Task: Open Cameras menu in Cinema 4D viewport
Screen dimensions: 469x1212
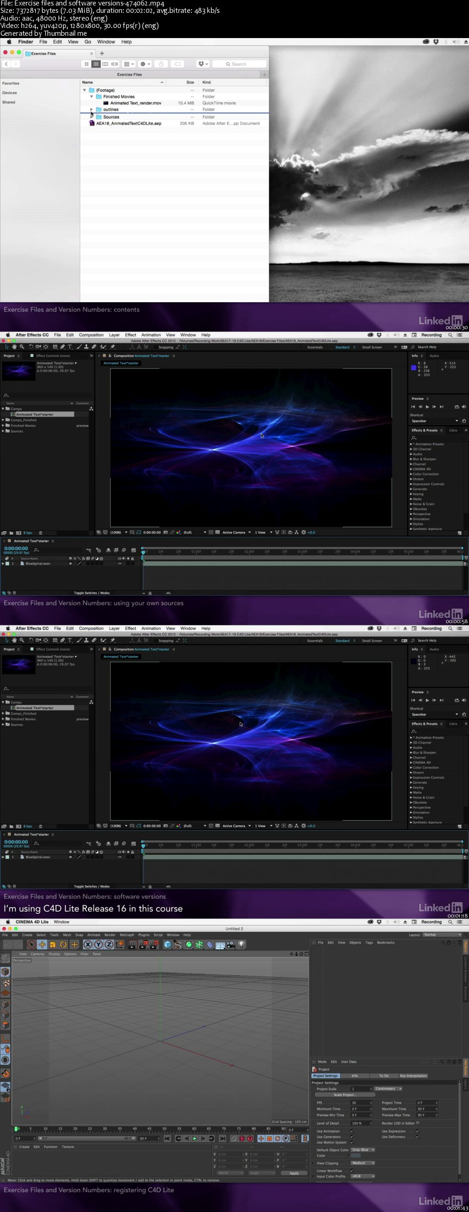Action: point(37,954)
